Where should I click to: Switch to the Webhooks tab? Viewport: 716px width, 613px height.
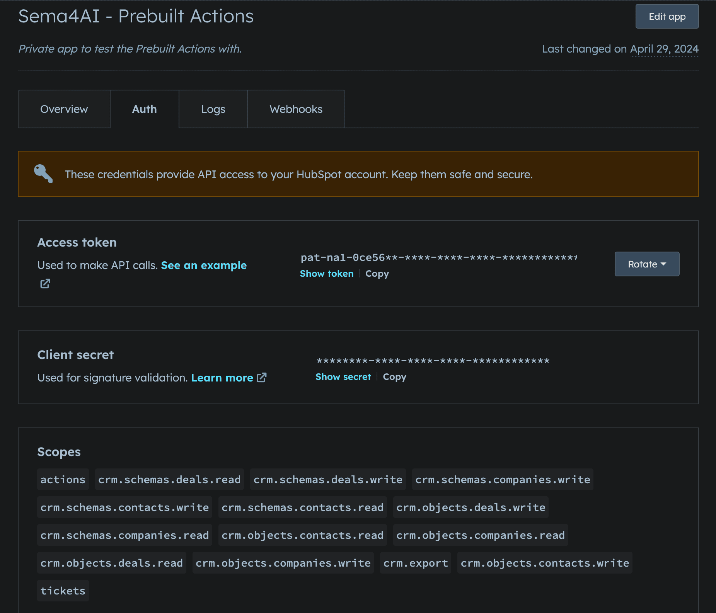click(295, 109)
